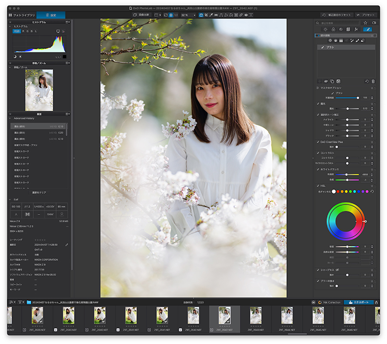Click the crop tool in top toolbar
Viewport: 387px width, 344px height.
(x=206, y=15)
